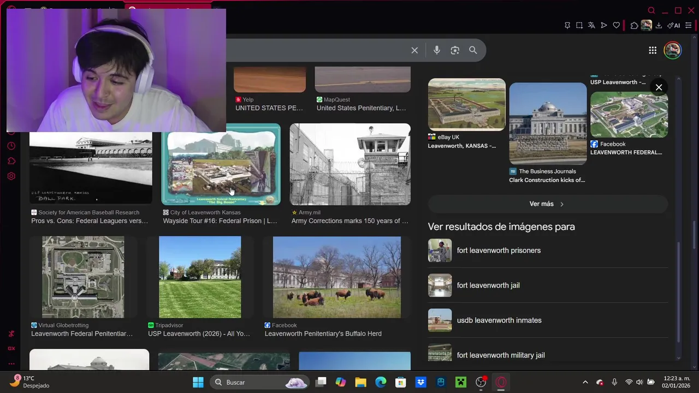Open Google Lens image search icon
699x393 pixels.
tap(455, 50)
